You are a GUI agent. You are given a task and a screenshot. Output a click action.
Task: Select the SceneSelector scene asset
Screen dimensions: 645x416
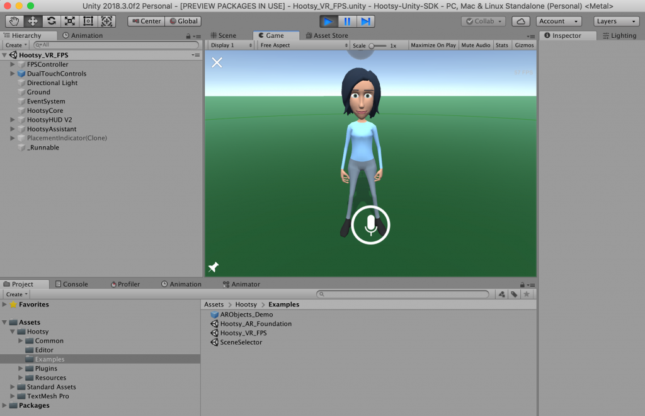[x=237, y=342]
